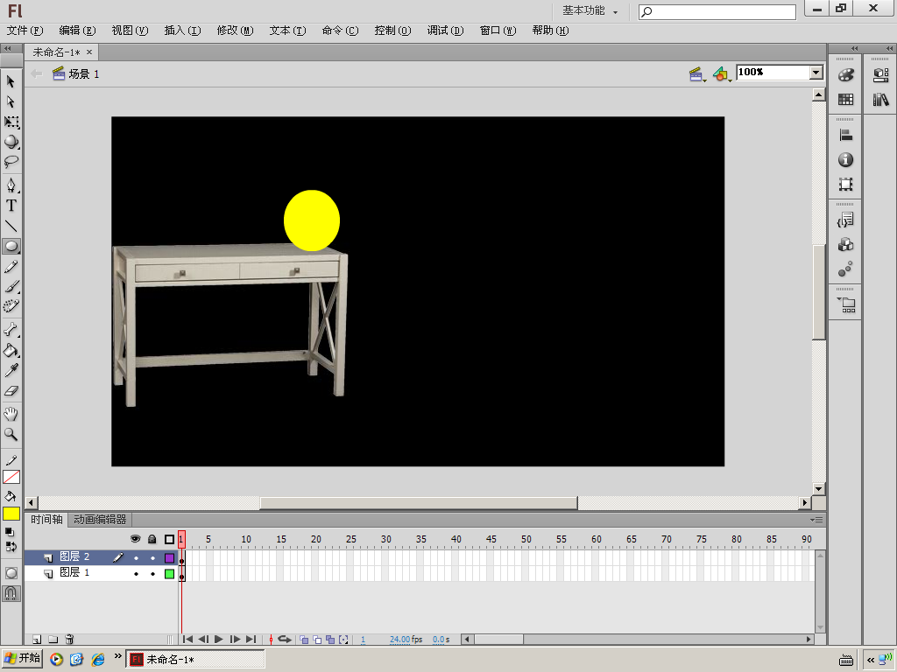This screenshot has height=672, width=897.
Task: Click the Windows 开始 start button
Action: [23, 659]
